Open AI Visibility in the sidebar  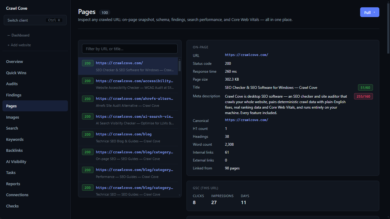click(35, 162)
